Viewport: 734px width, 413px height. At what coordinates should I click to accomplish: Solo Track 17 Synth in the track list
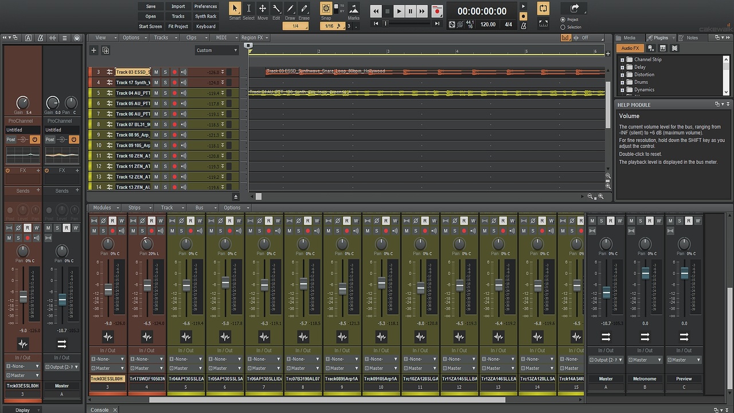pos(165,83)
